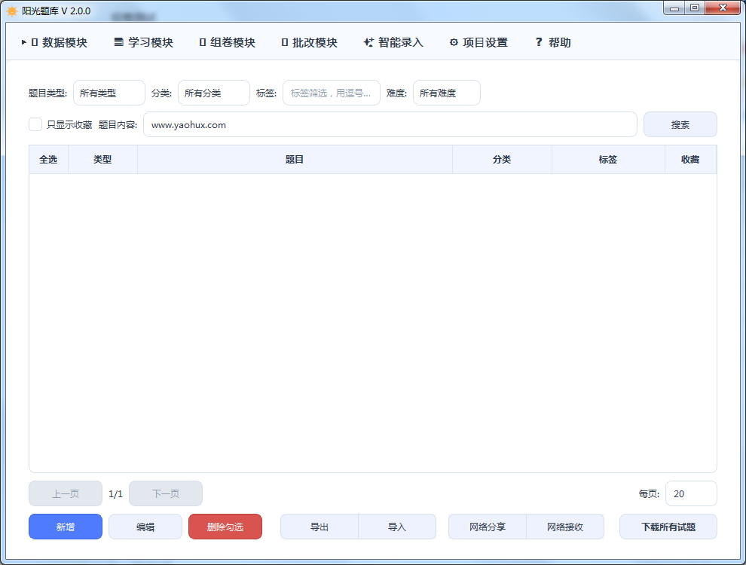
Task: Click the 下载所有试题 button
Action: tap(668, 527)
